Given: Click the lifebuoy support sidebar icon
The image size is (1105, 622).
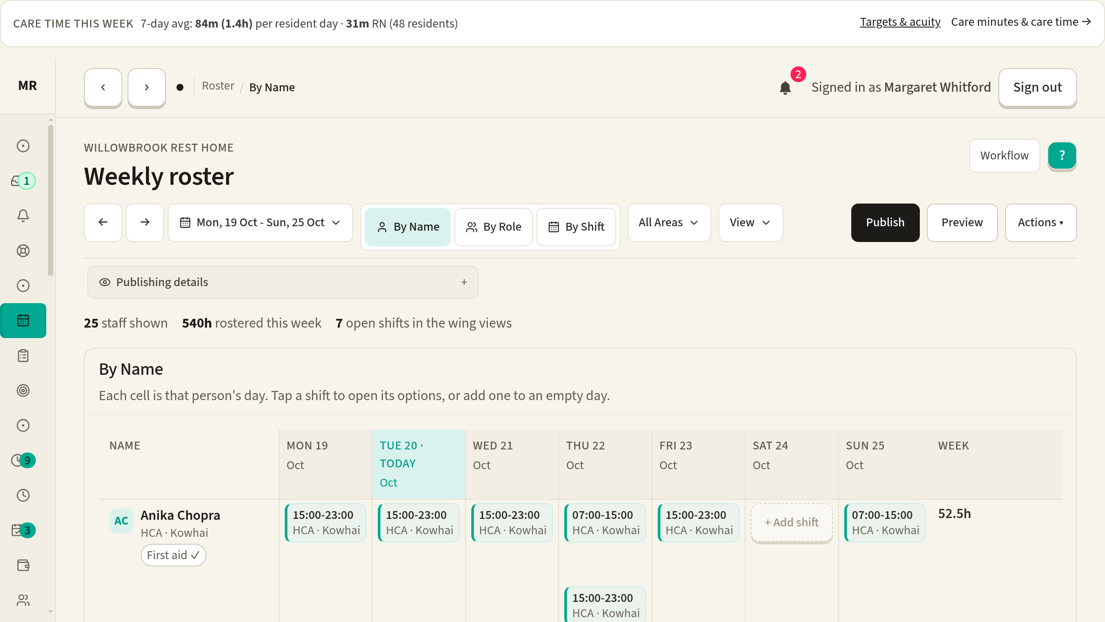Looking at the screenshot, I should 23,251.
